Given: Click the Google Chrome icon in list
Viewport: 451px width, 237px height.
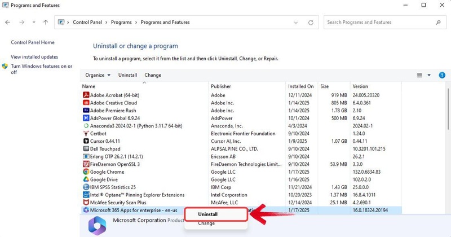Looking at the screenshot, I should click(86, 172).
